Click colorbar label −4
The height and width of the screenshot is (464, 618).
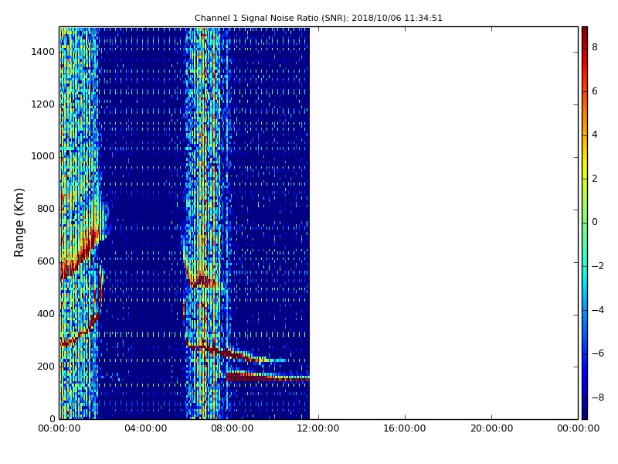(x=598, y=310)
